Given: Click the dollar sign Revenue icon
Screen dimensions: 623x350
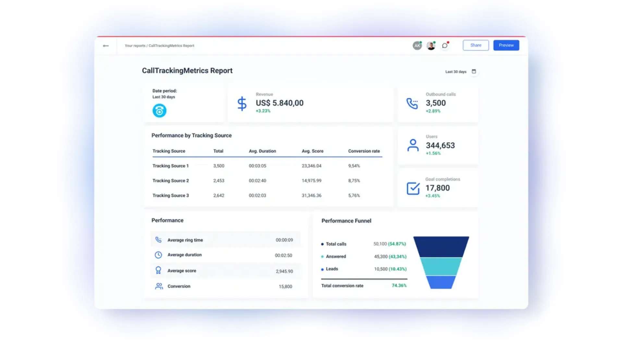Looking at the screenshot, I should coord(242,104).
